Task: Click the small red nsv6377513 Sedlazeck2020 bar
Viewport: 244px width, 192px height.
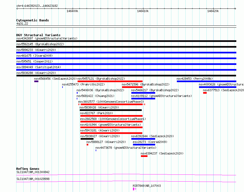Action: point(205,93)
